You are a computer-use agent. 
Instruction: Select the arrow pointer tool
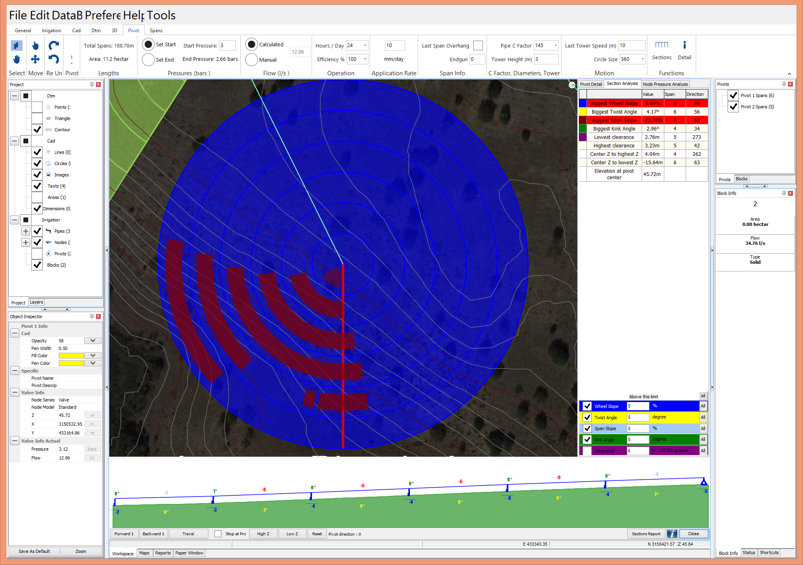[x=17, y=46]
